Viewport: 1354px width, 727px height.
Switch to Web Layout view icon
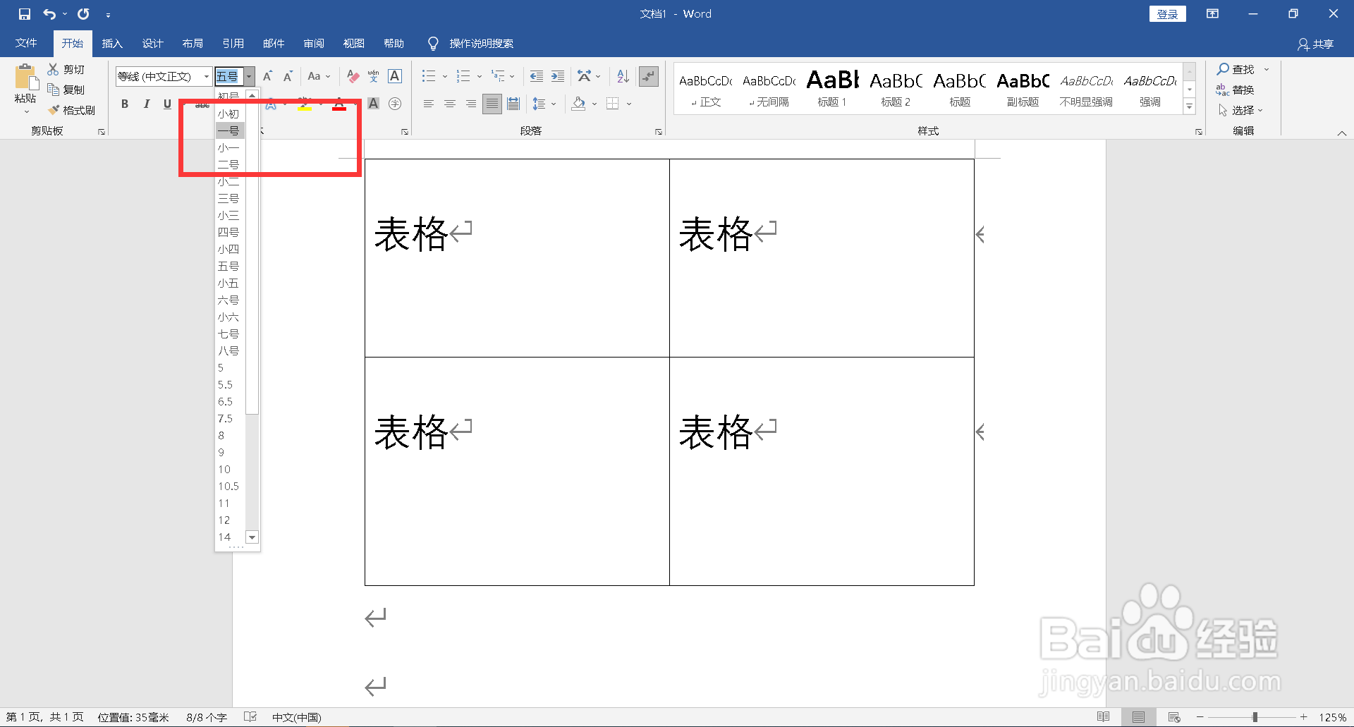pyautogui.click(x=1174, y=717)
